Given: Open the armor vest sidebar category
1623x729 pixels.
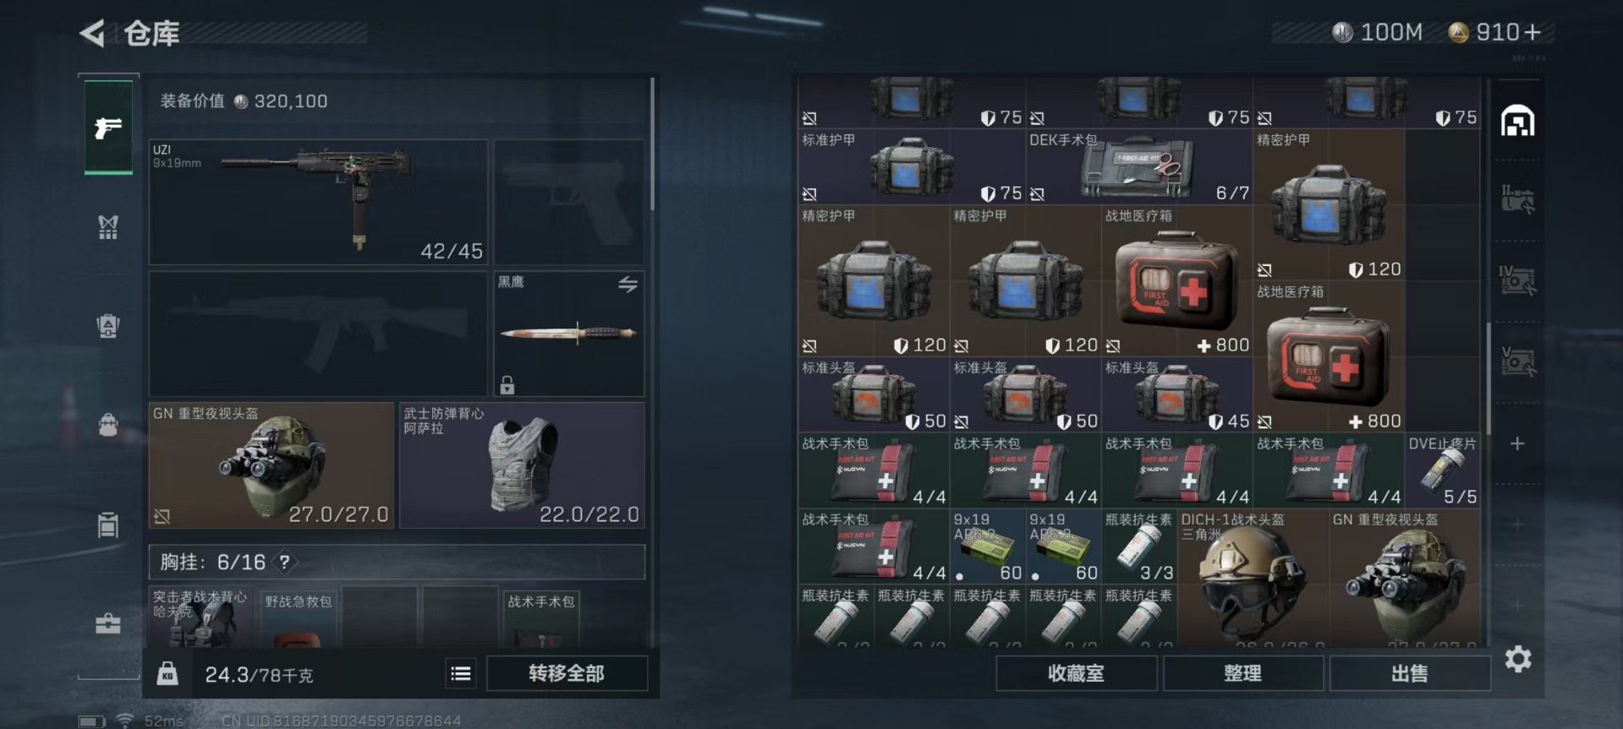Looking at the screenshot, I should pyautogui.click(x=108, y=226).
